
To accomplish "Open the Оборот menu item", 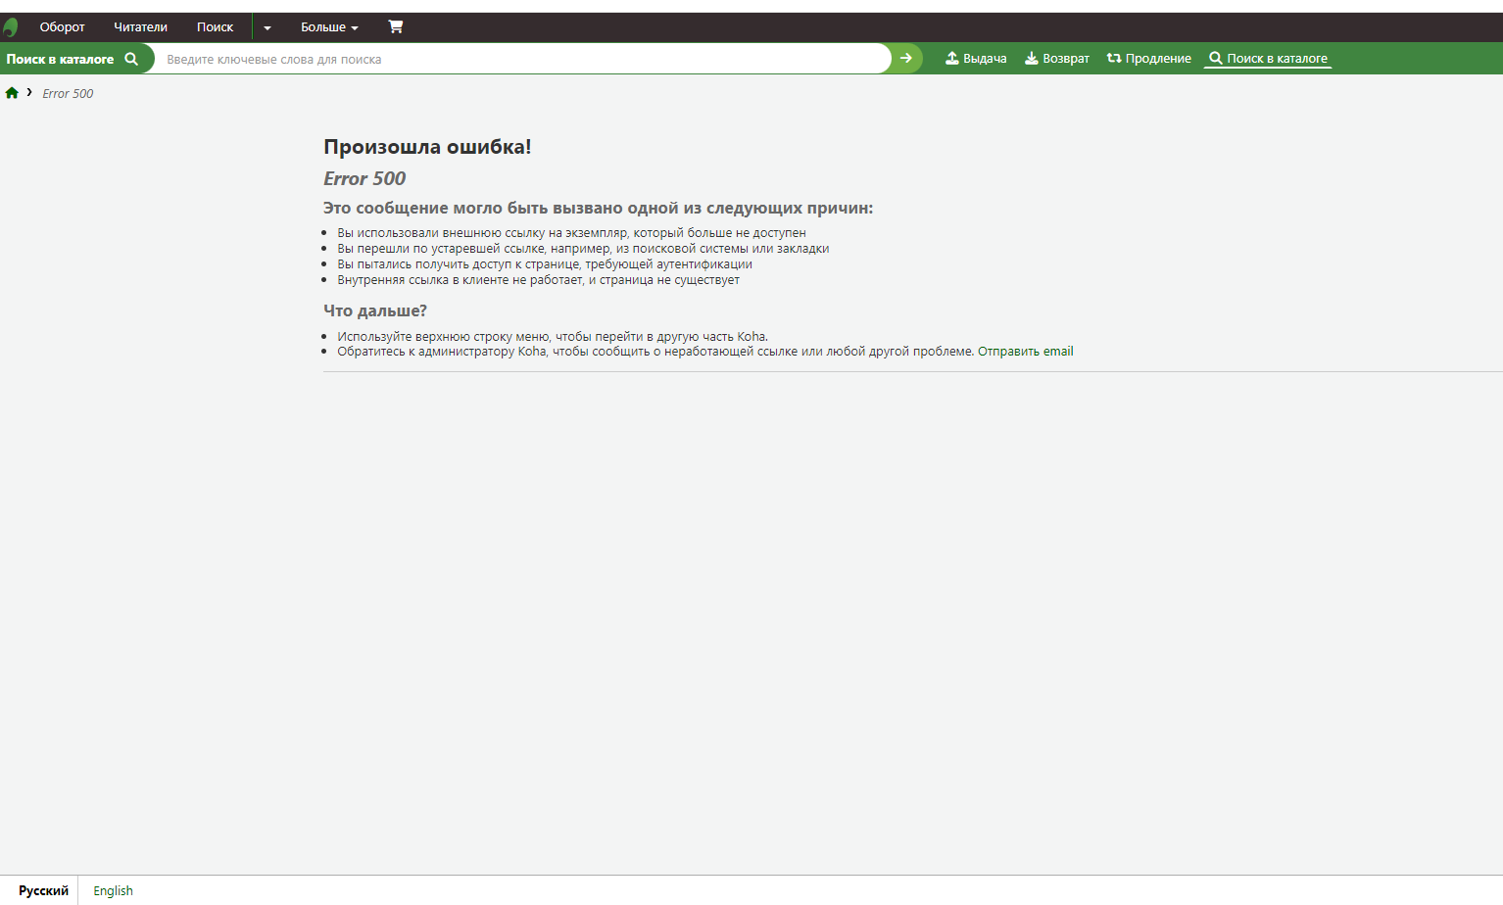I will (62, 27).
